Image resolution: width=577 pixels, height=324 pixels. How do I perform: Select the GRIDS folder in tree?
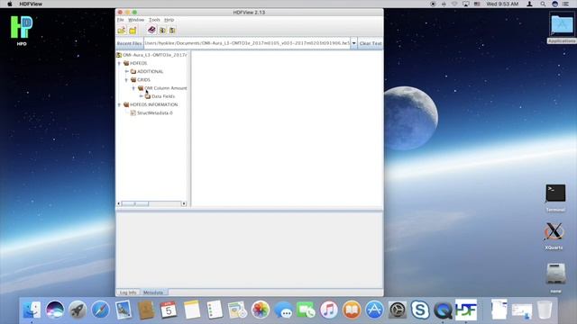(143, 80)
